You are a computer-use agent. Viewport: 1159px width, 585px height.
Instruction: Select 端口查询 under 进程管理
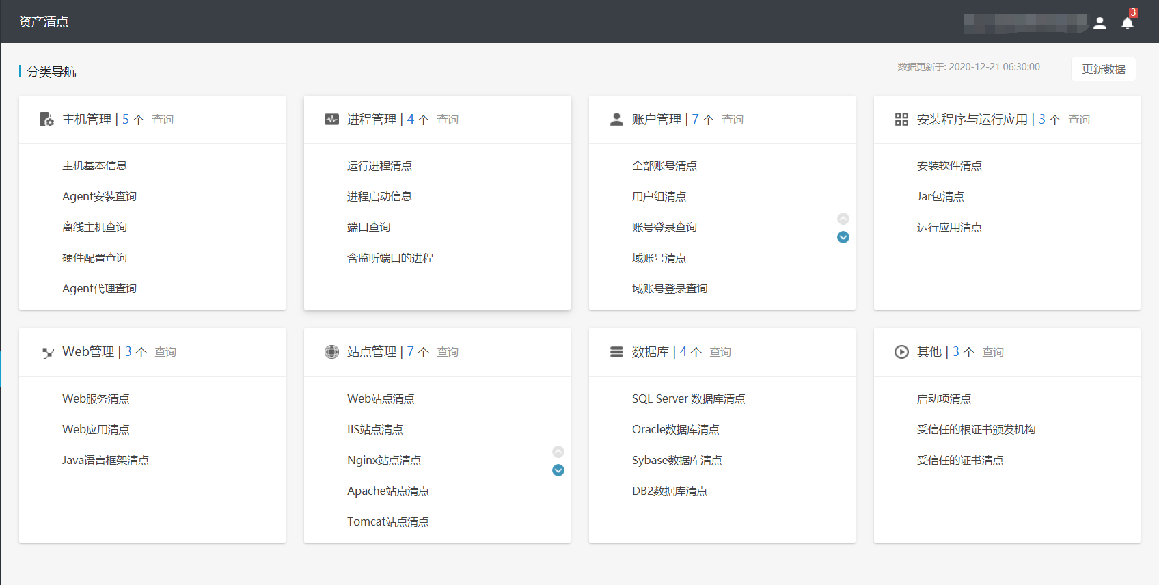[368, 228]
